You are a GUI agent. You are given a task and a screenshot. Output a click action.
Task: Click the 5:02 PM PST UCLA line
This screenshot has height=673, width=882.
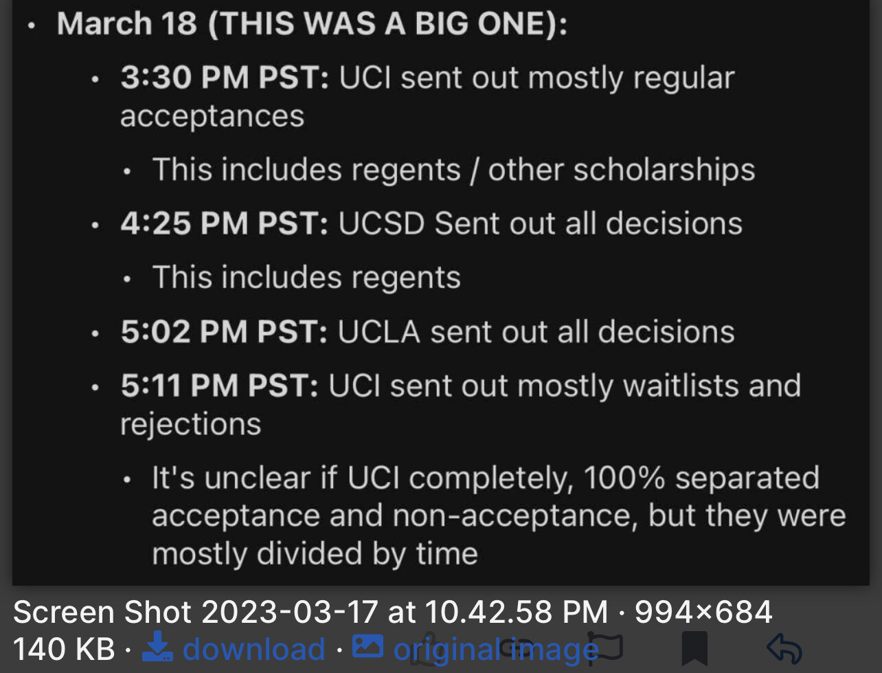coord(427,332)
